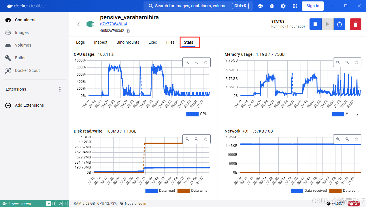Toggle the Memory legend swatch
This screenshot has height=207, width=366.
338,114
